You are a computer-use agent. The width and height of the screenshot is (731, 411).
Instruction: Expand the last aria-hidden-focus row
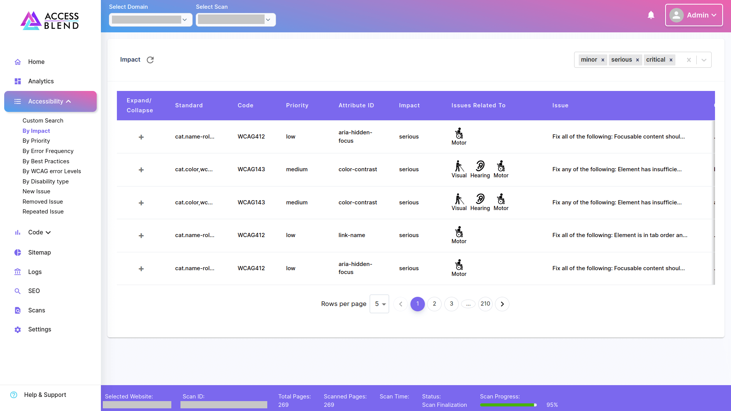click(141, 269)
